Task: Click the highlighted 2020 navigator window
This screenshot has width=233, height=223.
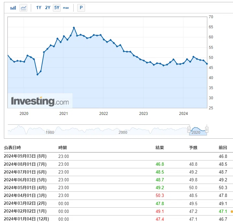Action: tap(198, 130)
